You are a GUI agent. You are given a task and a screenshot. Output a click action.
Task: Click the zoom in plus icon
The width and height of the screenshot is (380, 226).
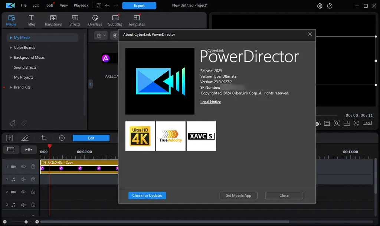pyautogui.click(x=37, y=222)
